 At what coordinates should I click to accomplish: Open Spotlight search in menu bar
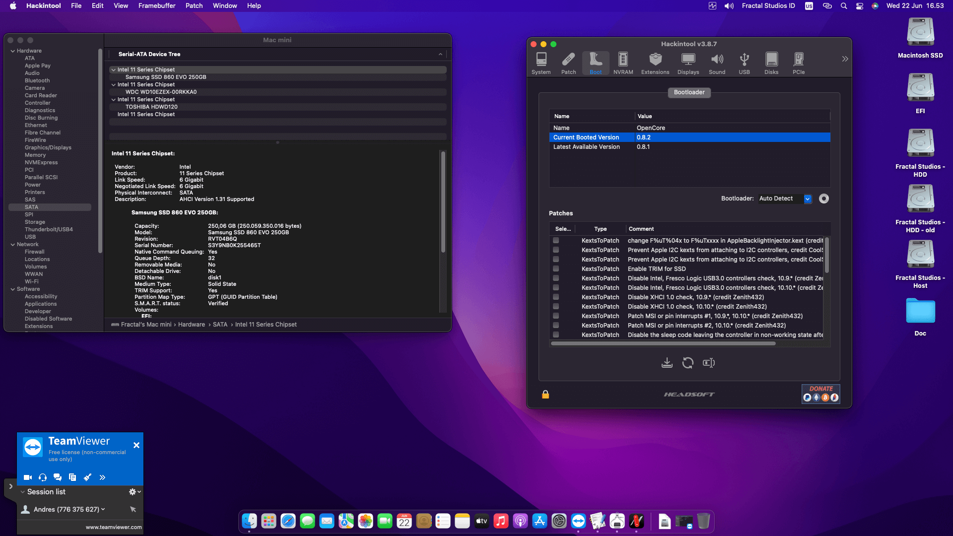click(844, 6)
